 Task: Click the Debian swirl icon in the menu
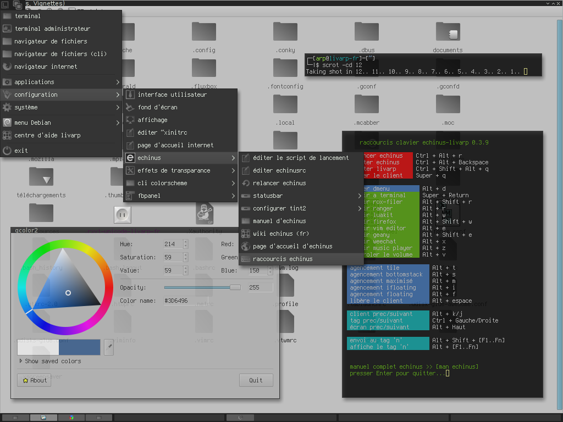click(x=7, y=123)
